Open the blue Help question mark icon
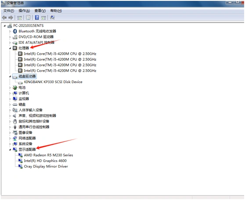 click(x=37, y=18)
